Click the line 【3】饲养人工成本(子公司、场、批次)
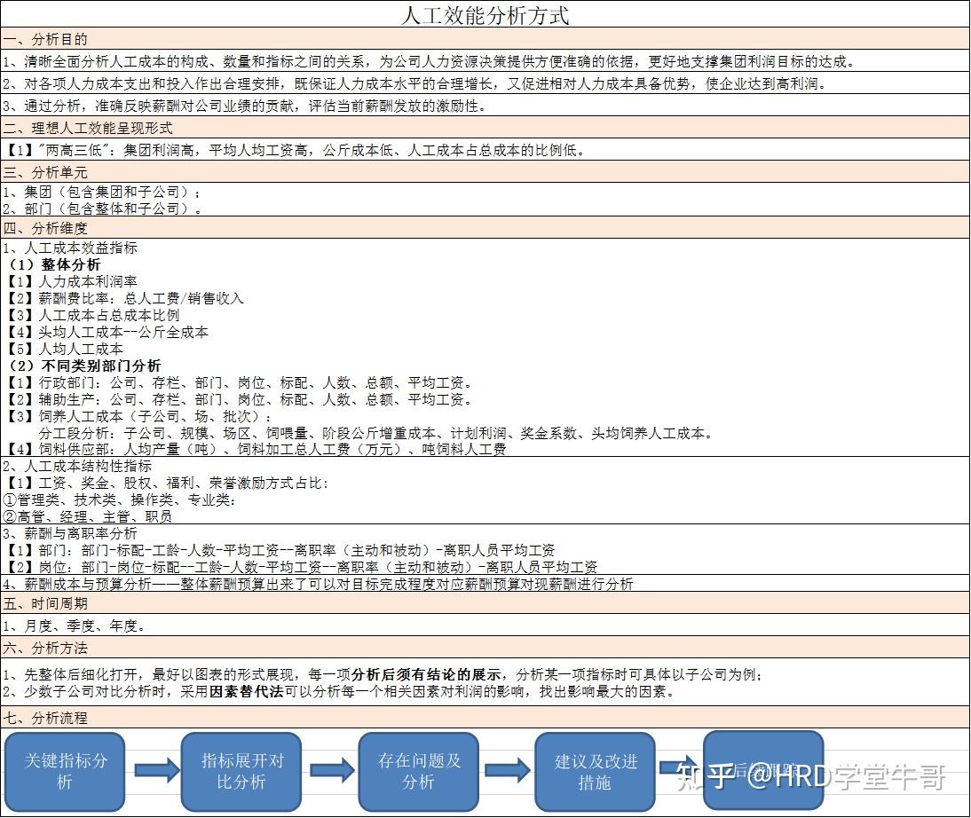Screen dimensions: 971x818 pos(140,416)
